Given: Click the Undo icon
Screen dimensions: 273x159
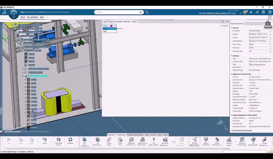Looking at the screenshot, I should coord(45,141).
